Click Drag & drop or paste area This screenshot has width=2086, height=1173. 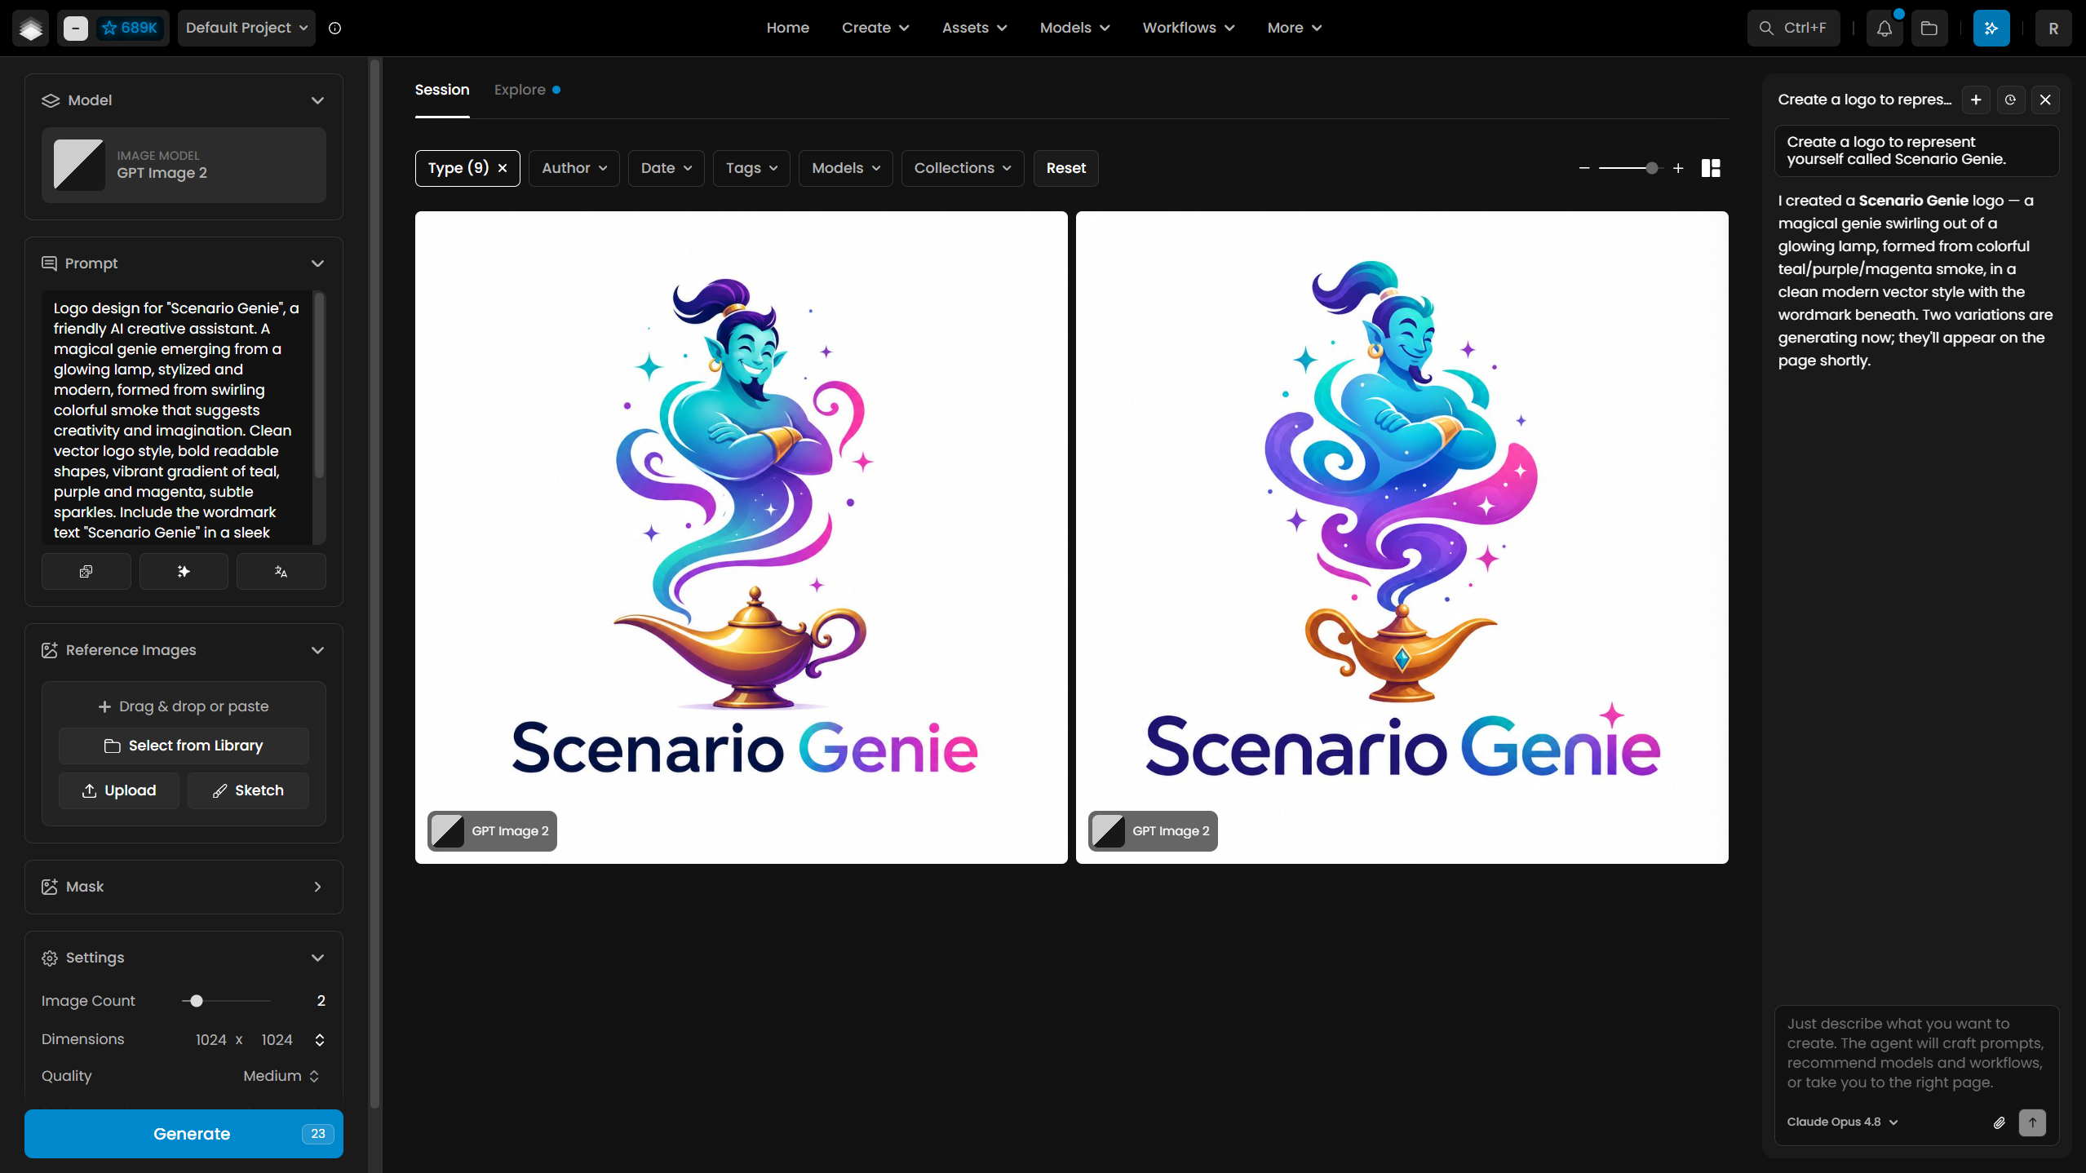[x=184, y=706]
